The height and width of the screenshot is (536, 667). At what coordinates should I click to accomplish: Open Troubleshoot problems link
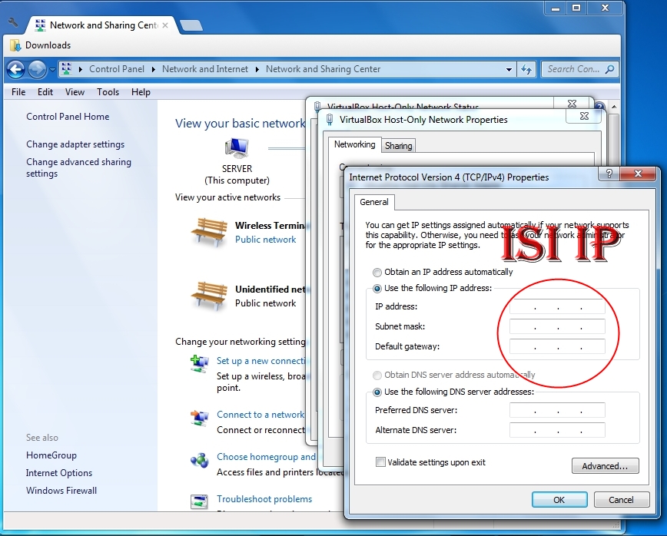point(264,499)
